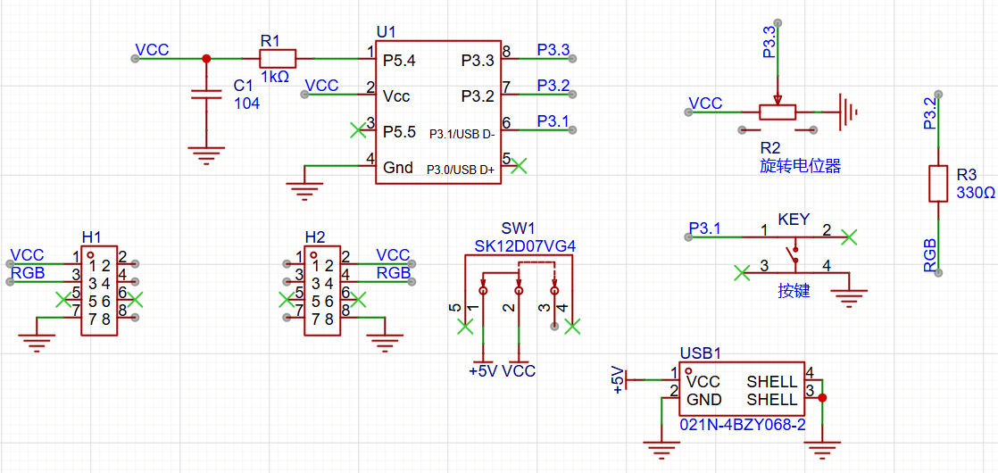The height and width of the screenshot is (473, 998).
Task: Select the VCC net label on H1 pin 1
Action: pyautogui.click(x=28, y=255)
